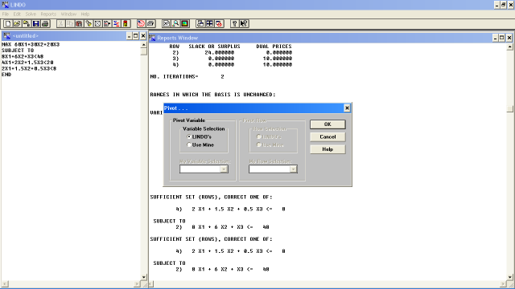This screenshot has width=515, height=289.
Task: Click the Reports Window vertical scrollbar thumb
Action: (x=509, y=109)
